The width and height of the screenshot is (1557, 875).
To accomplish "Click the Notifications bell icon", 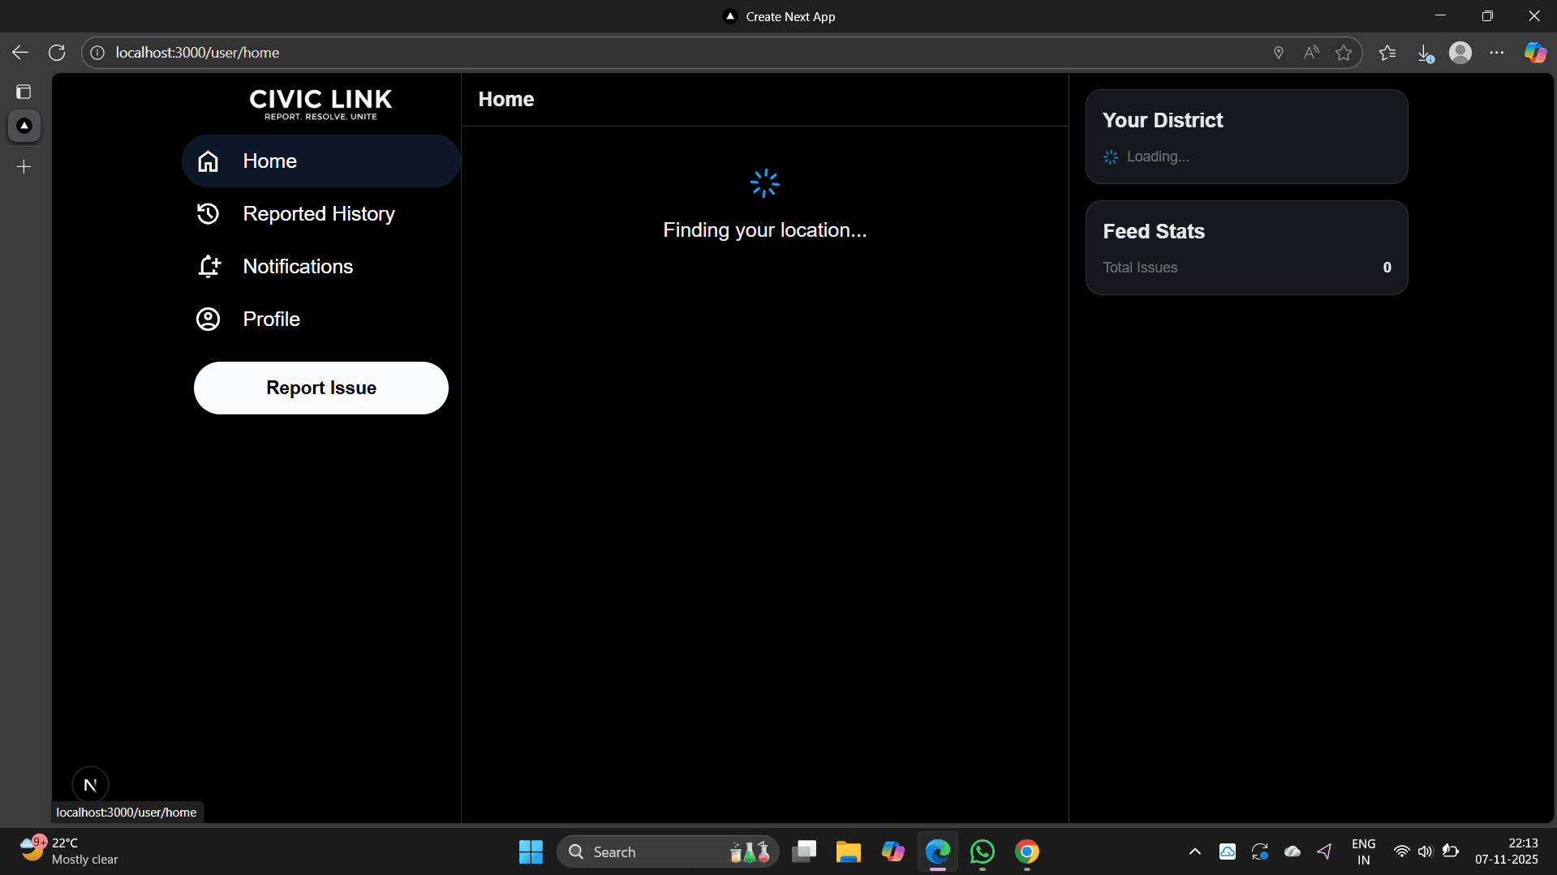I will pyautogui.click(x=208, y=266).
